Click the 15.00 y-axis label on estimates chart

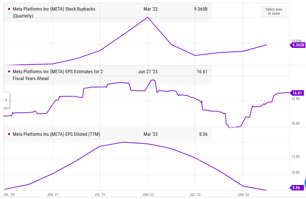(x=295, y=99)
